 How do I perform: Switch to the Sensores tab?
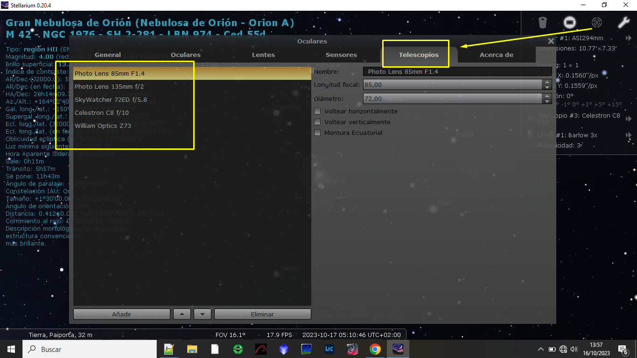point(341,55)
